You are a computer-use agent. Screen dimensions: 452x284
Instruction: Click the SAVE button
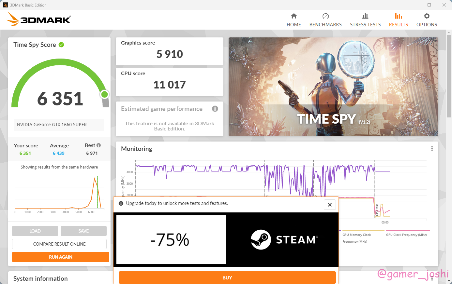point(83,231)
